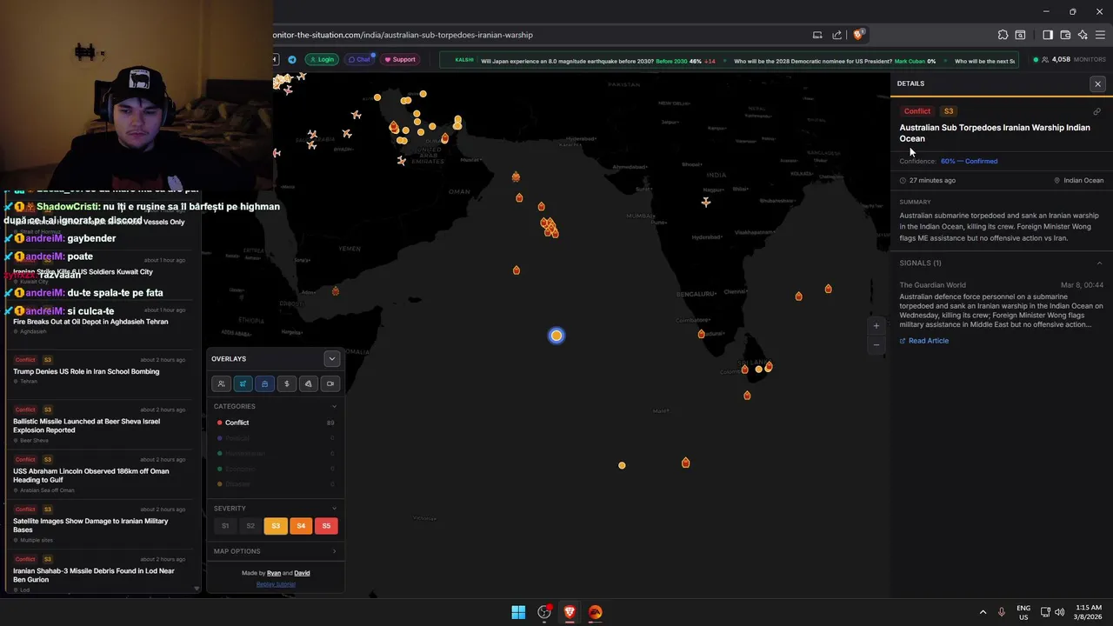This screenshot has width=1113, height=626.
Task: Toggle severity S2 filter
Action: click(x=250, y=526)
